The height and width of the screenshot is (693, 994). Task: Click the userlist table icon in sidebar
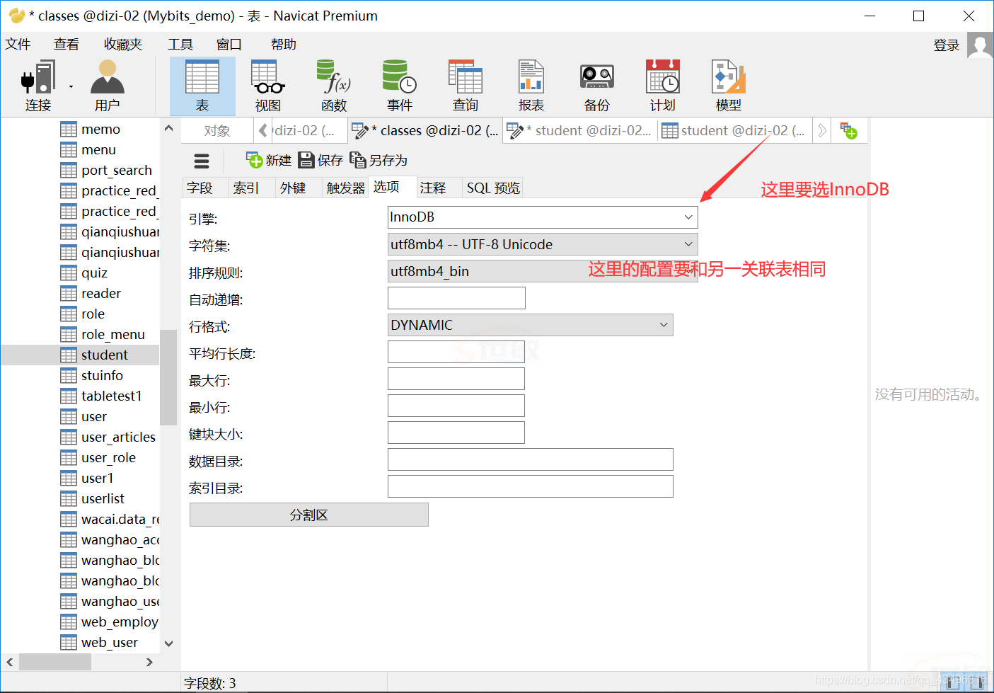click(69, 498)
